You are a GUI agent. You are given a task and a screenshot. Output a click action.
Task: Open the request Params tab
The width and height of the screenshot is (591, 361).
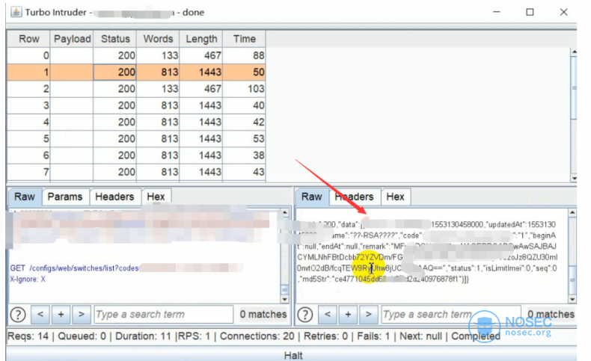click(65, 197)
